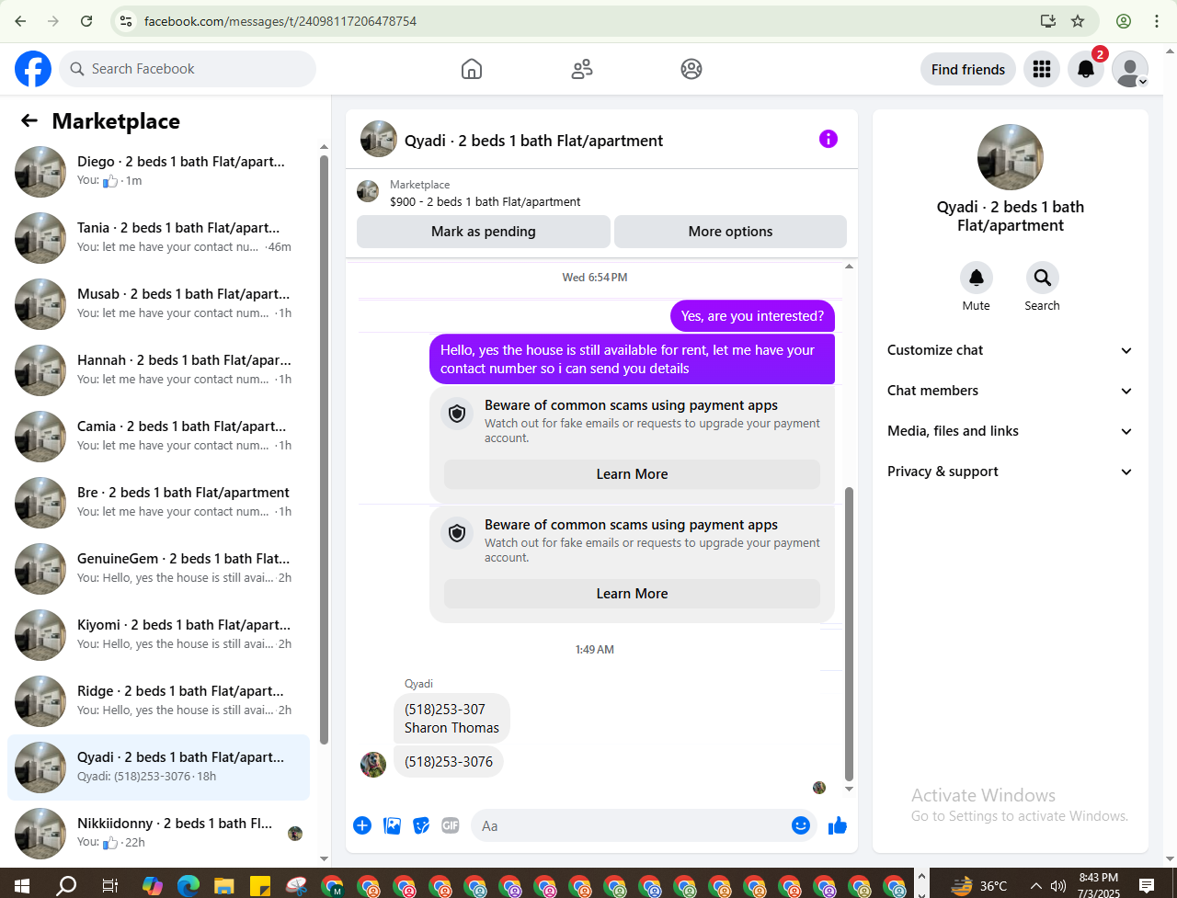
Task: Open the account profile avatar menu
Action: [x=1130, y=69]
